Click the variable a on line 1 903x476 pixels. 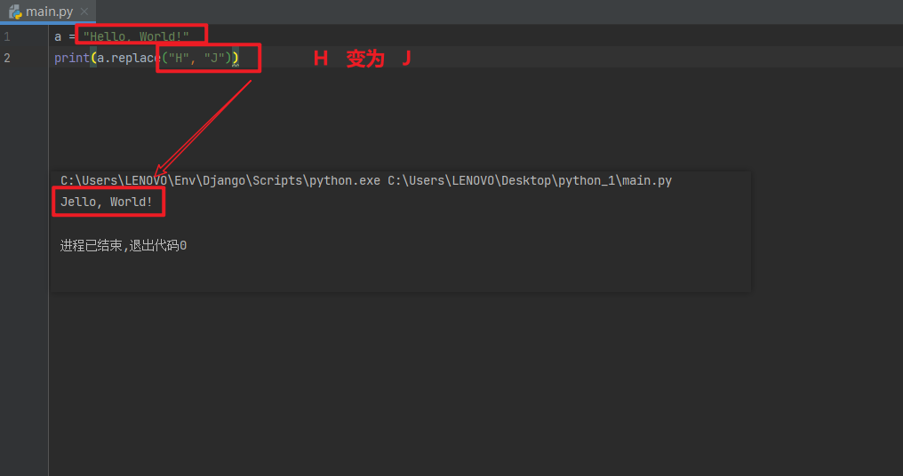(x=58, y=36)
